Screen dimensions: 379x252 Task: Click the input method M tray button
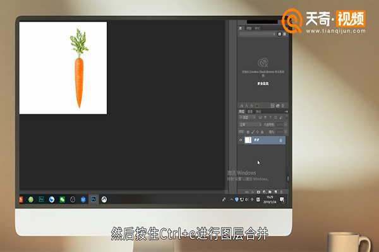(258, 200)
